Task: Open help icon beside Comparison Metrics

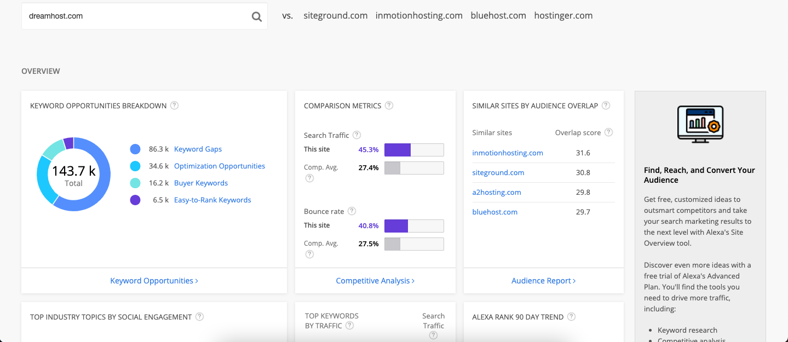Action: pos(389,106)
